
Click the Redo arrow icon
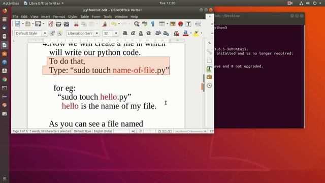coord(124,24)
